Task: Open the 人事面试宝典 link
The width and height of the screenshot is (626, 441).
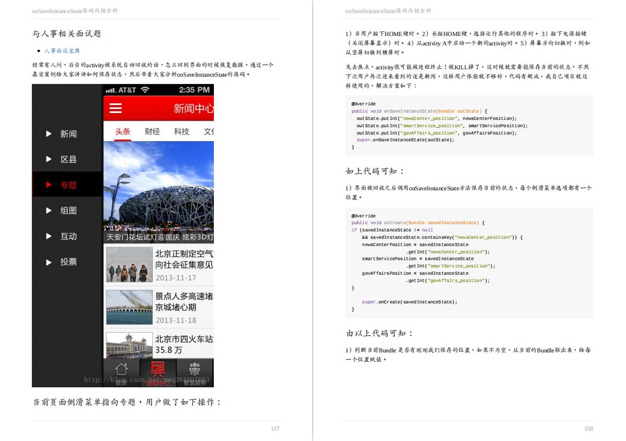Action: coord(62,51)
